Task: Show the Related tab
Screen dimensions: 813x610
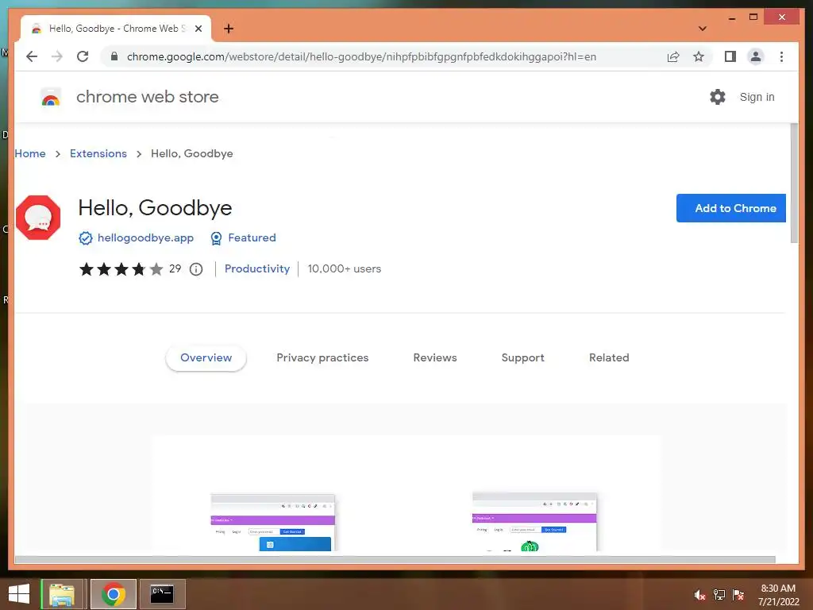Action: pyautogui.click(x=609, y=358)
